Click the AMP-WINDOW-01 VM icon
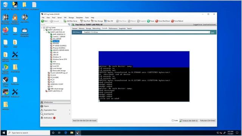Viewport: 242px width, 136px height. pyautogui.click(x=51, y=34)
